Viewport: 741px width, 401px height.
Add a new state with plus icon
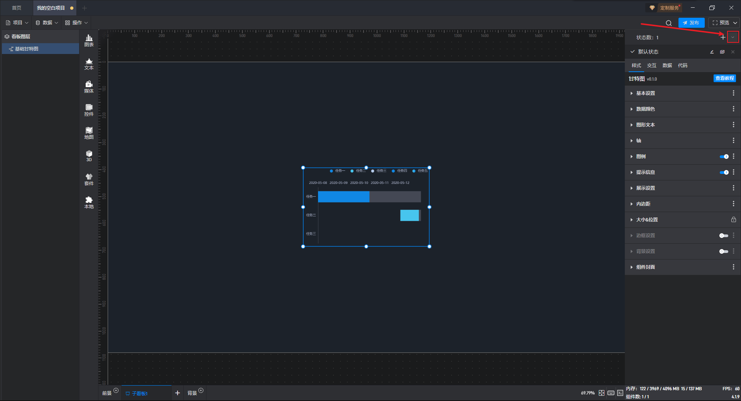tap(723, 37)
